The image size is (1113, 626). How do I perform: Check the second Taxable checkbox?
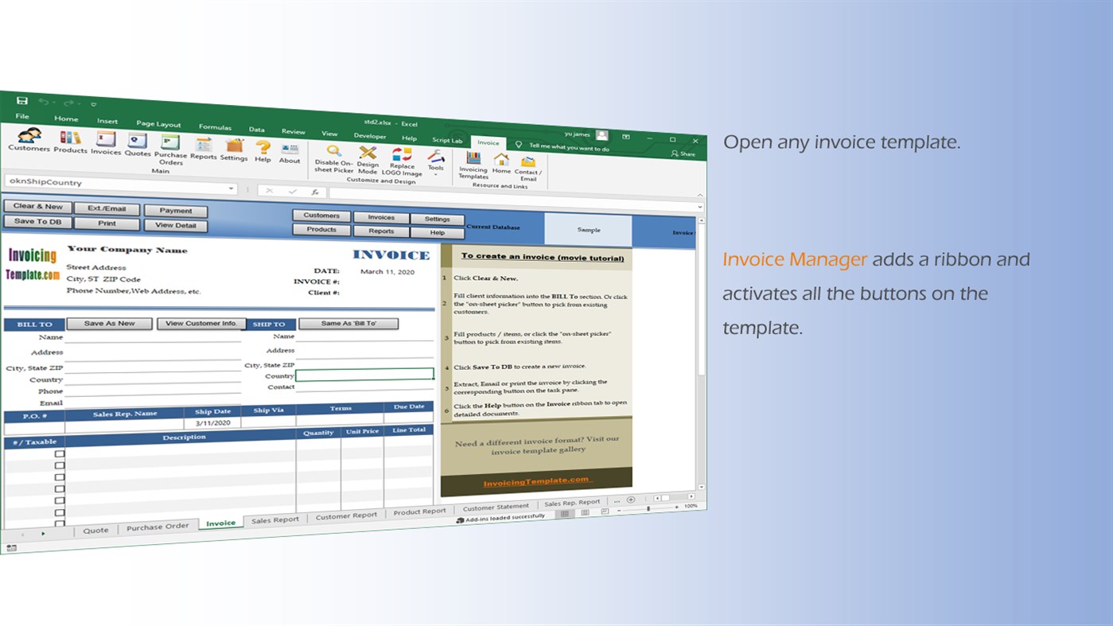coord(60,465)
